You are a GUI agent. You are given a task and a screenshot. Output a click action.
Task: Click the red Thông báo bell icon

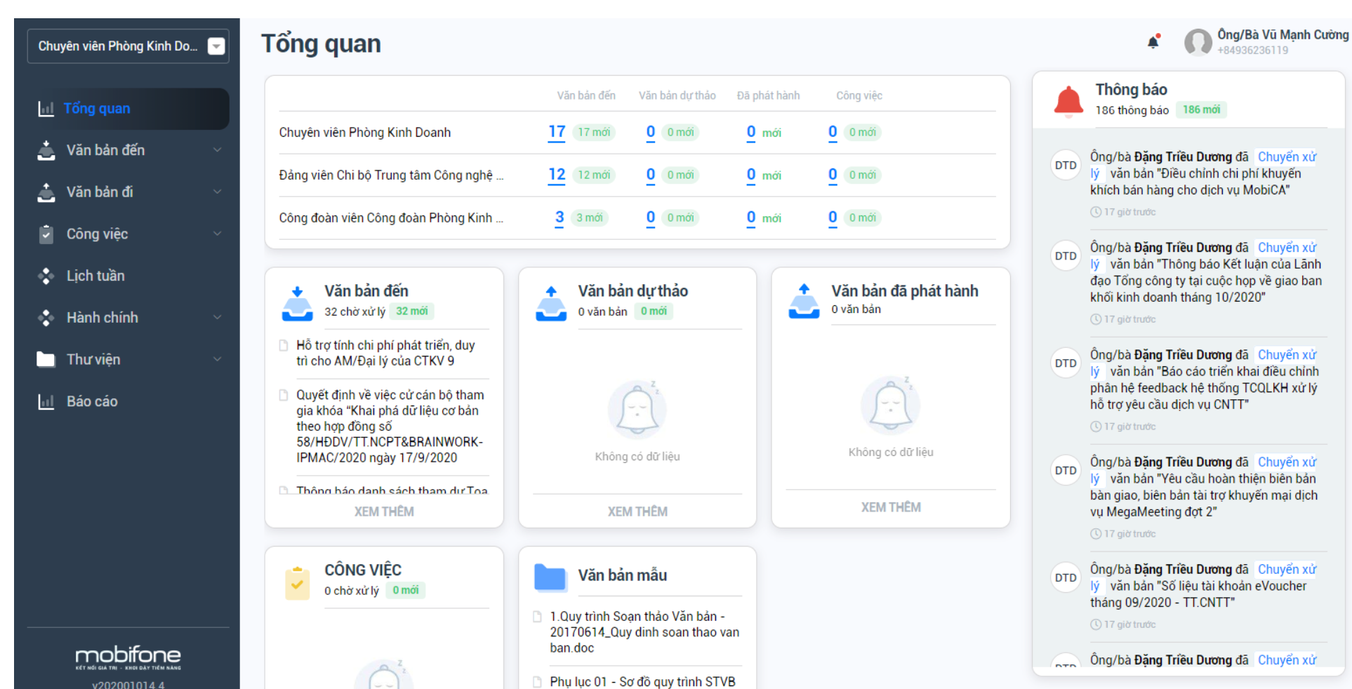pos(1068,100)
